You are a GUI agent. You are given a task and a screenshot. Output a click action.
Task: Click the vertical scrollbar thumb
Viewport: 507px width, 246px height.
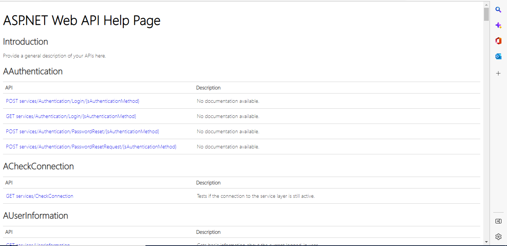486,14
